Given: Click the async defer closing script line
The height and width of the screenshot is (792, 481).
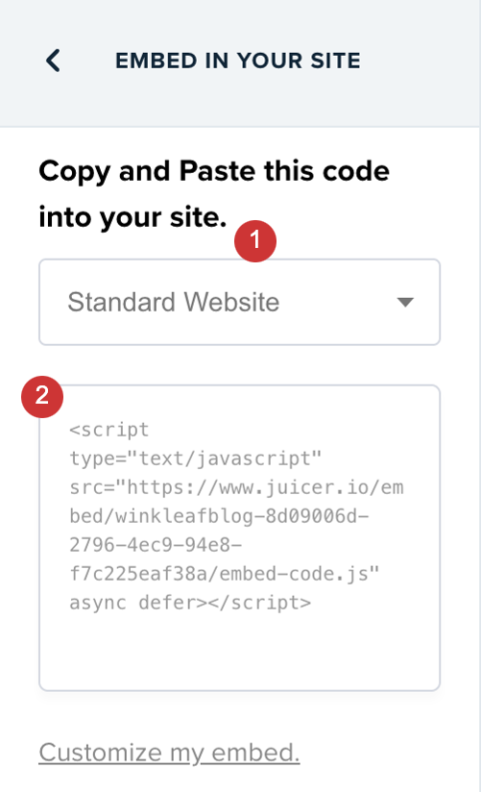Looking at the screenshot, I should click(x=190, y=603).
